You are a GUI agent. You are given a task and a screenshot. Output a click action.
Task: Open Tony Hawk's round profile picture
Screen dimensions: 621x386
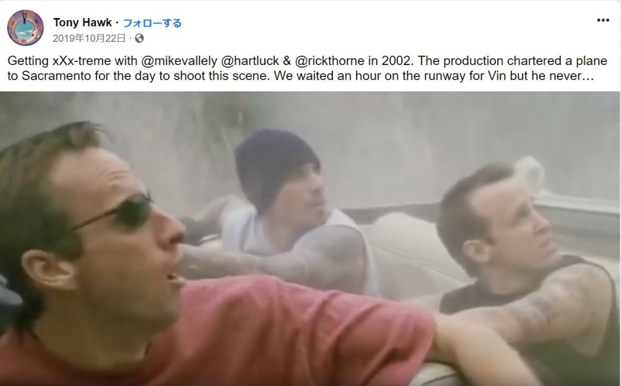point(25,28)
